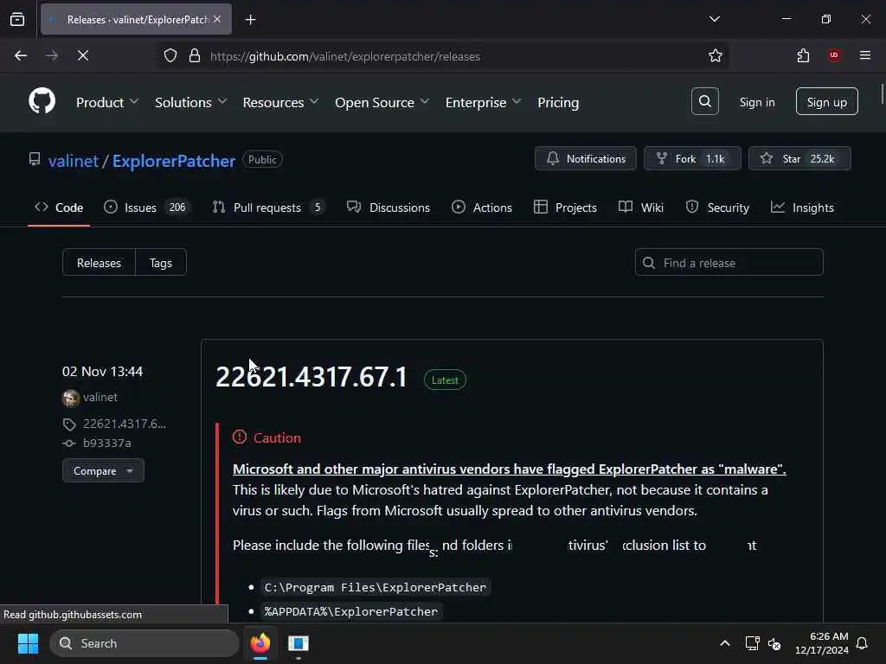
Task: Go to the Pricing page
Action: click(558, 102)
